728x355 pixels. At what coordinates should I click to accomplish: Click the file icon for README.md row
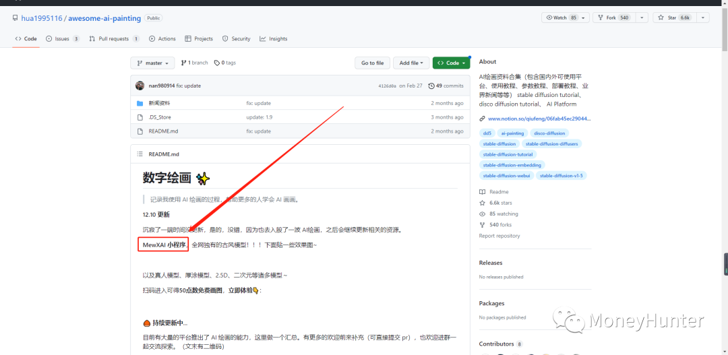click(x=140, y=131)
